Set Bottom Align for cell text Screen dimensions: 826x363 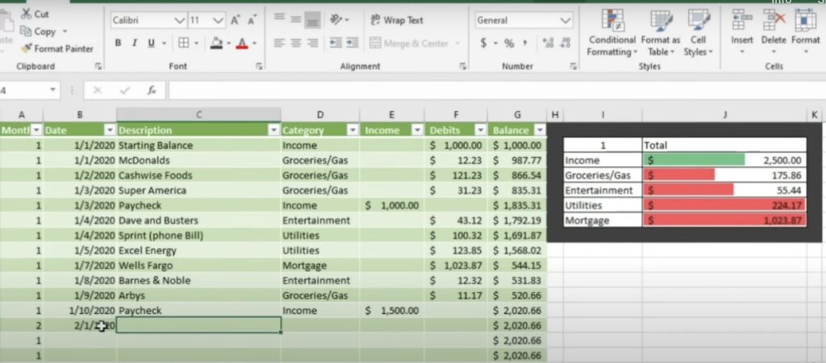pos(313,19)
